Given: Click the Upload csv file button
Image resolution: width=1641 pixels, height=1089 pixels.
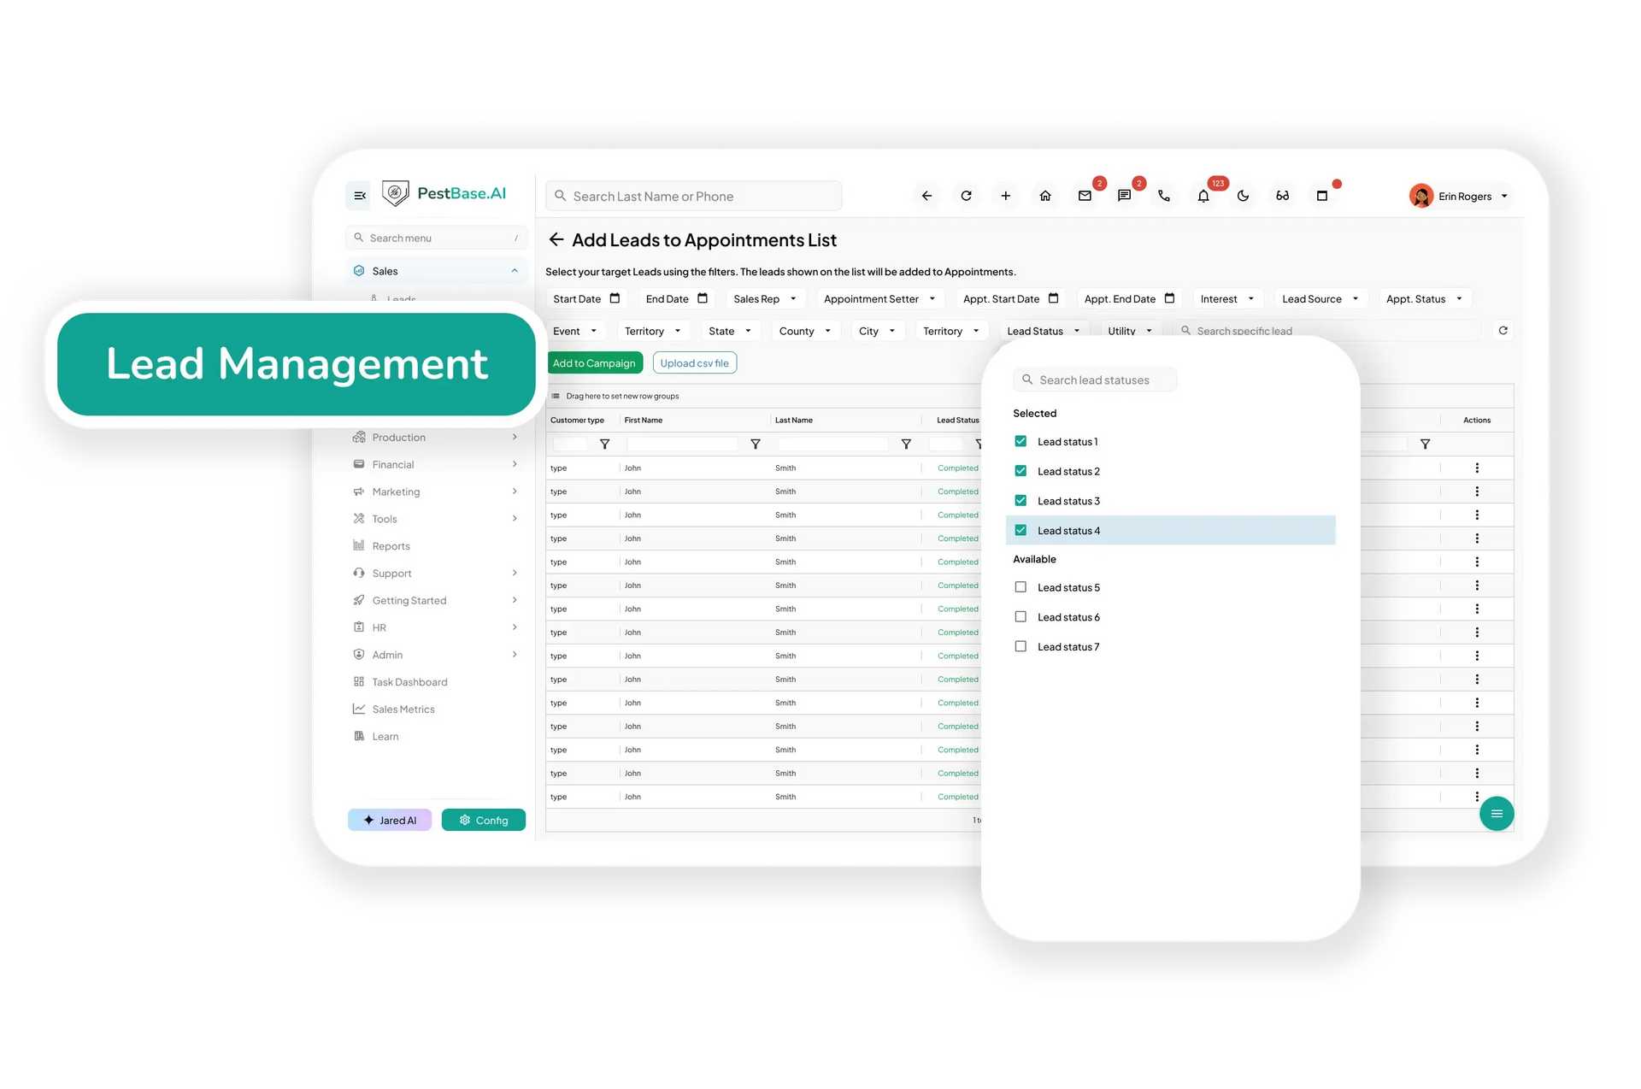Looking at the screenshot, I should click(694, 363).
